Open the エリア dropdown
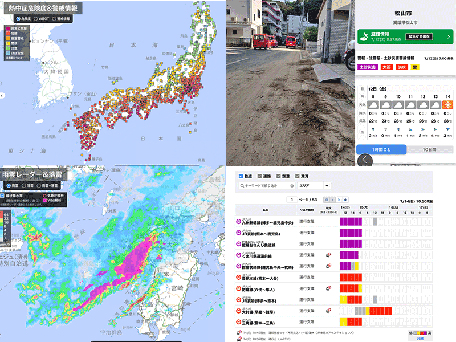 click(x=327, y=186)
